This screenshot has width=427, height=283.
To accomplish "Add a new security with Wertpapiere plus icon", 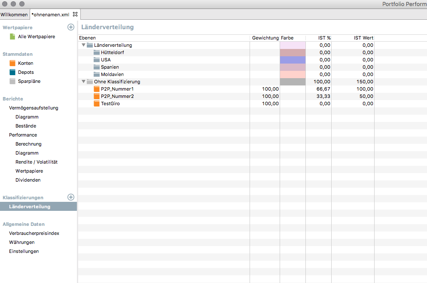I will tap(71, 27).
